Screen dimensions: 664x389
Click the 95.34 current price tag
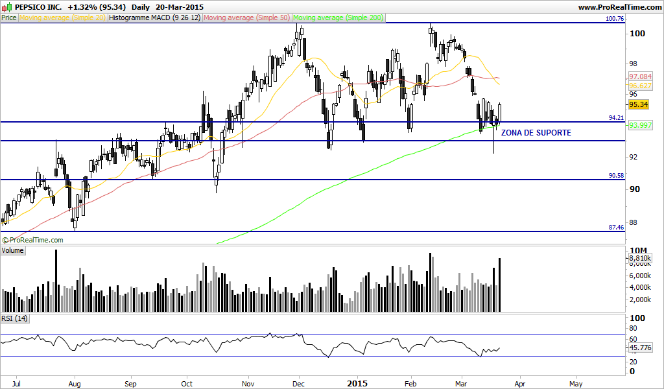coord(639,104)
